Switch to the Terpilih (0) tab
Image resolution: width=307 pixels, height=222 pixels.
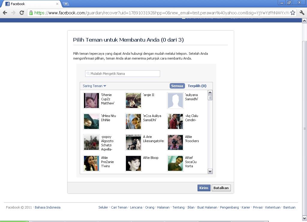point(197,86)
